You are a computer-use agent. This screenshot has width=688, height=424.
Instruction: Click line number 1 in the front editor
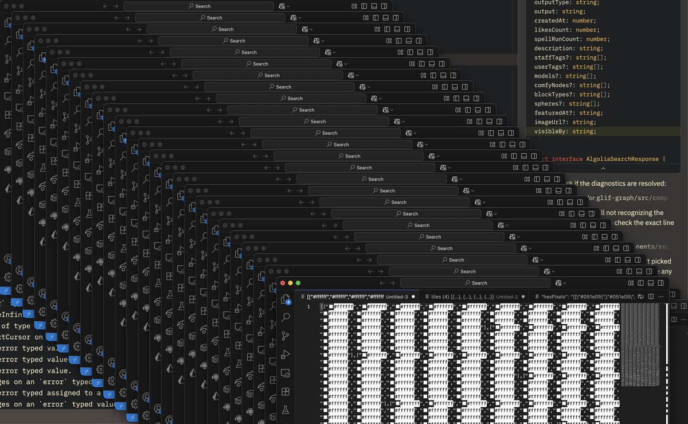[308, 307]
